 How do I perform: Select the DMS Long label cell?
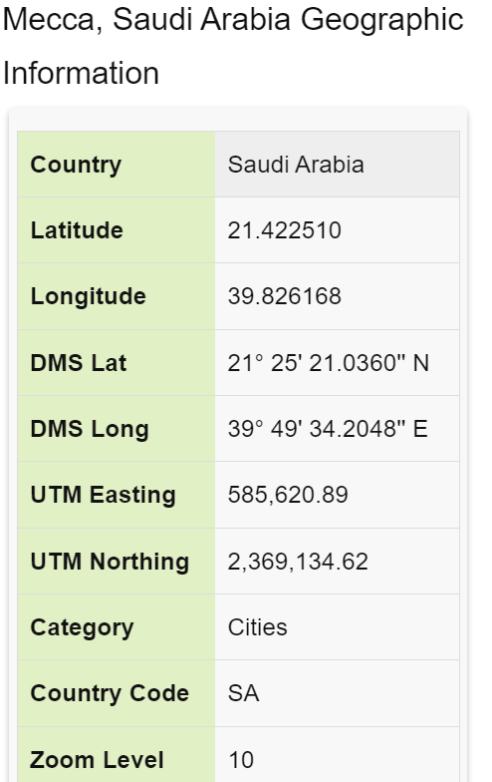(117, 429)
